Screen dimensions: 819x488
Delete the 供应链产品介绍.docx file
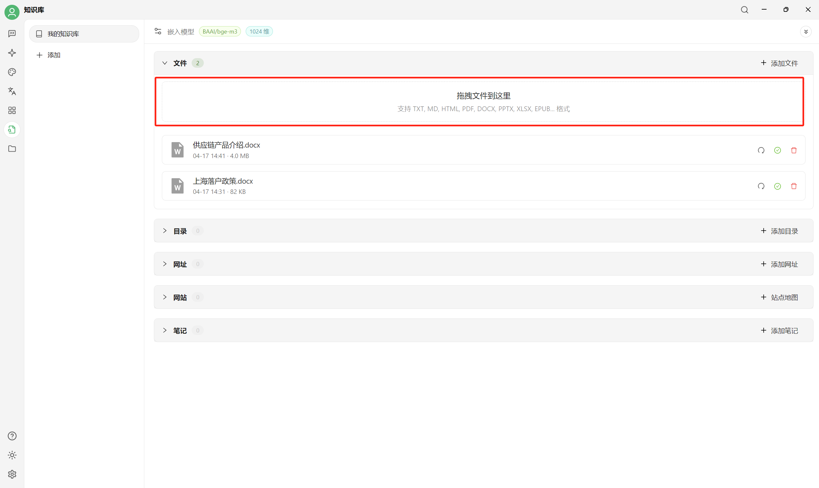pyautogui.click(x=794, y=150)
